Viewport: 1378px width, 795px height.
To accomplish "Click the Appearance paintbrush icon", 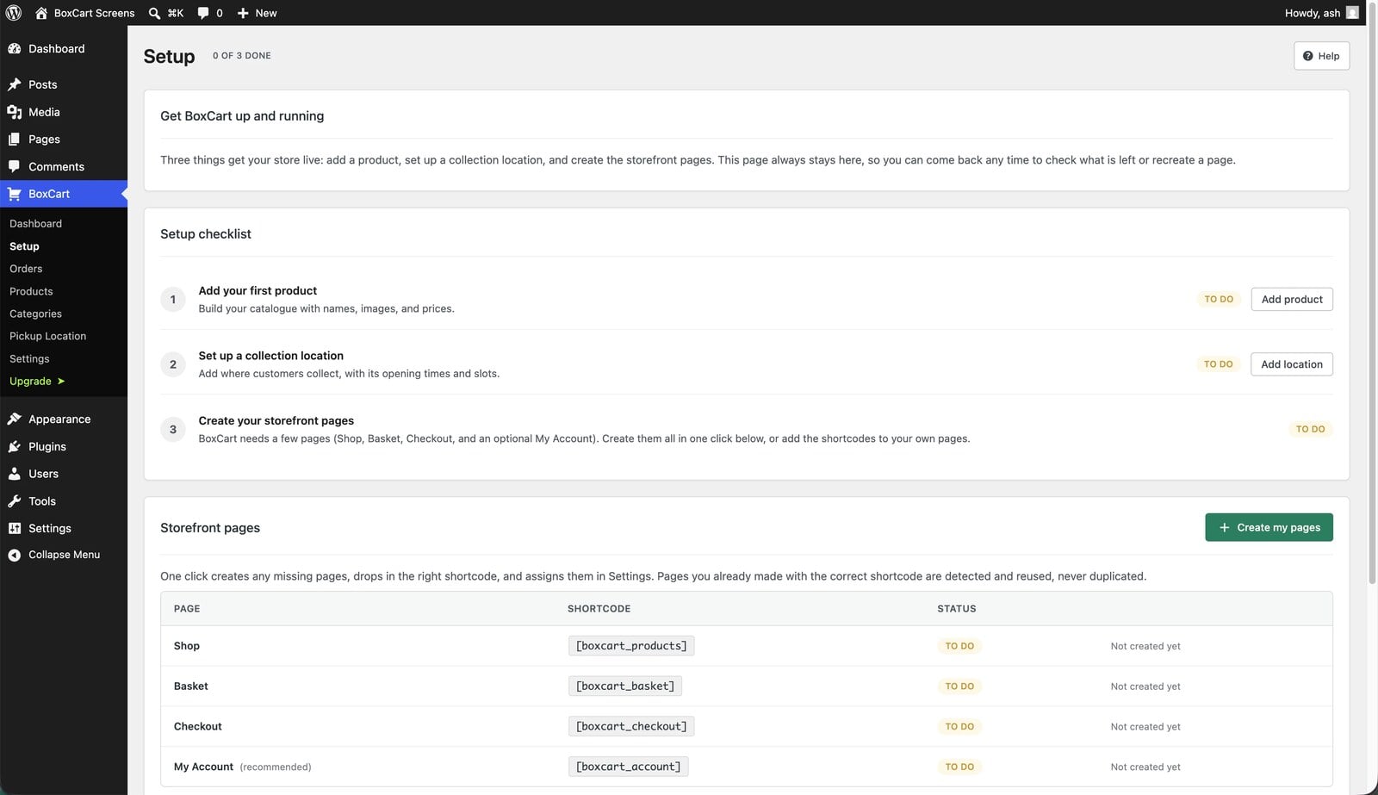I will coord(15,419).
